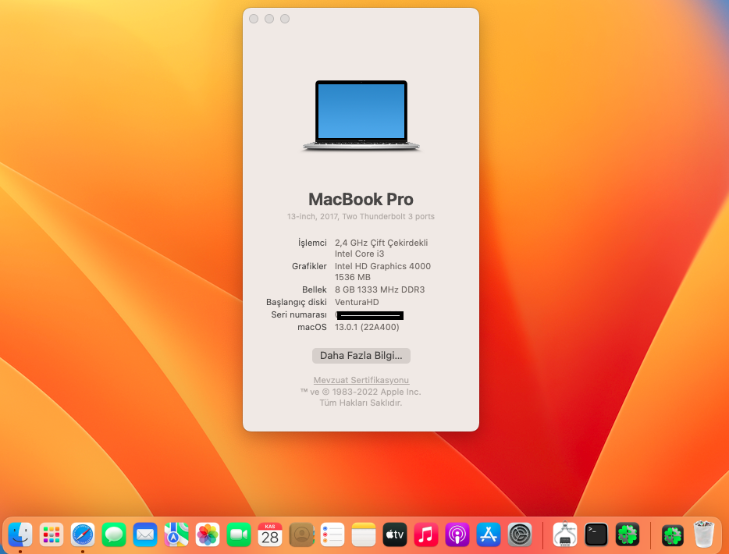Open the "Mevzuat Sertifikasyonu" link
Image resolution: width=729 pixels, height=554 pixels.
click(361, 380)
